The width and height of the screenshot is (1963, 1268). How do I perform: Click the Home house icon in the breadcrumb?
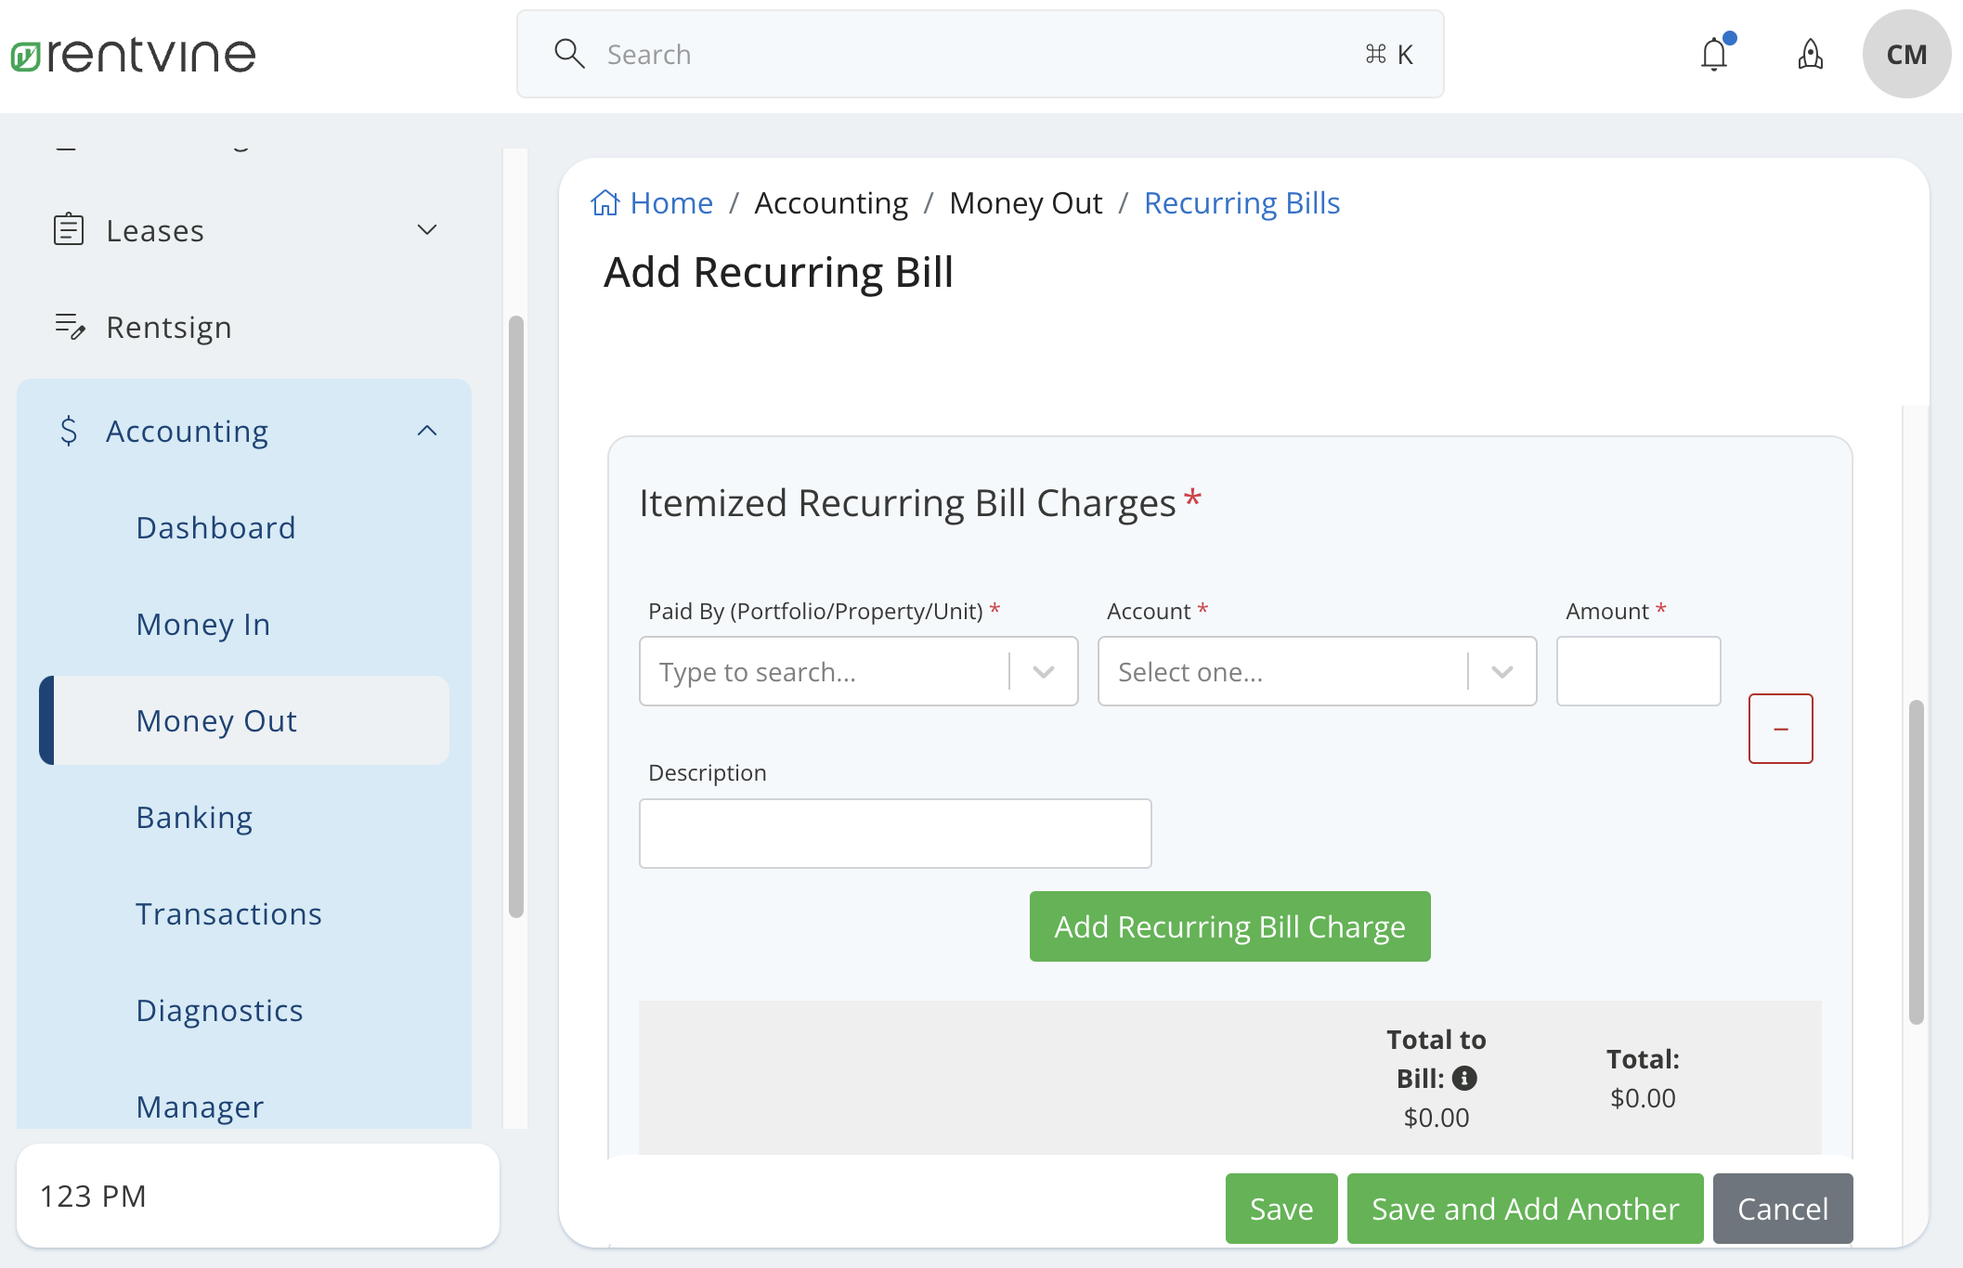(605, 201)
